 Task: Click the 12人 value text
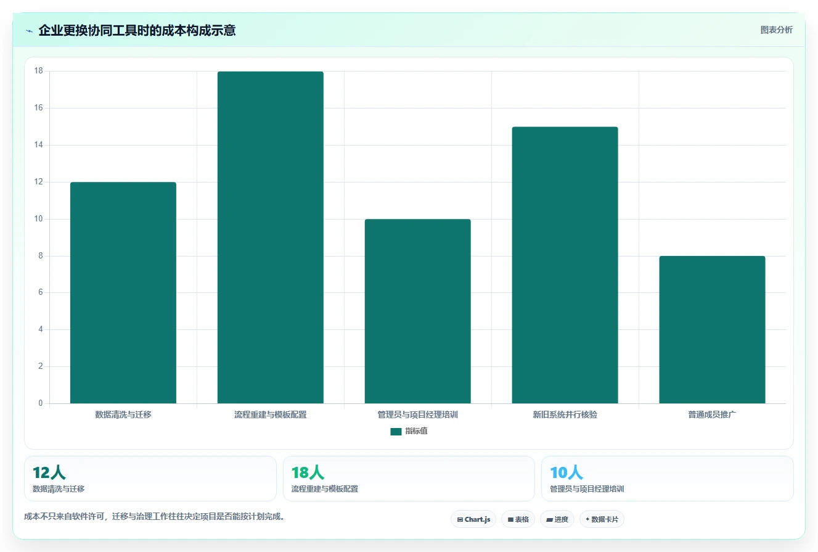[49, 473]
